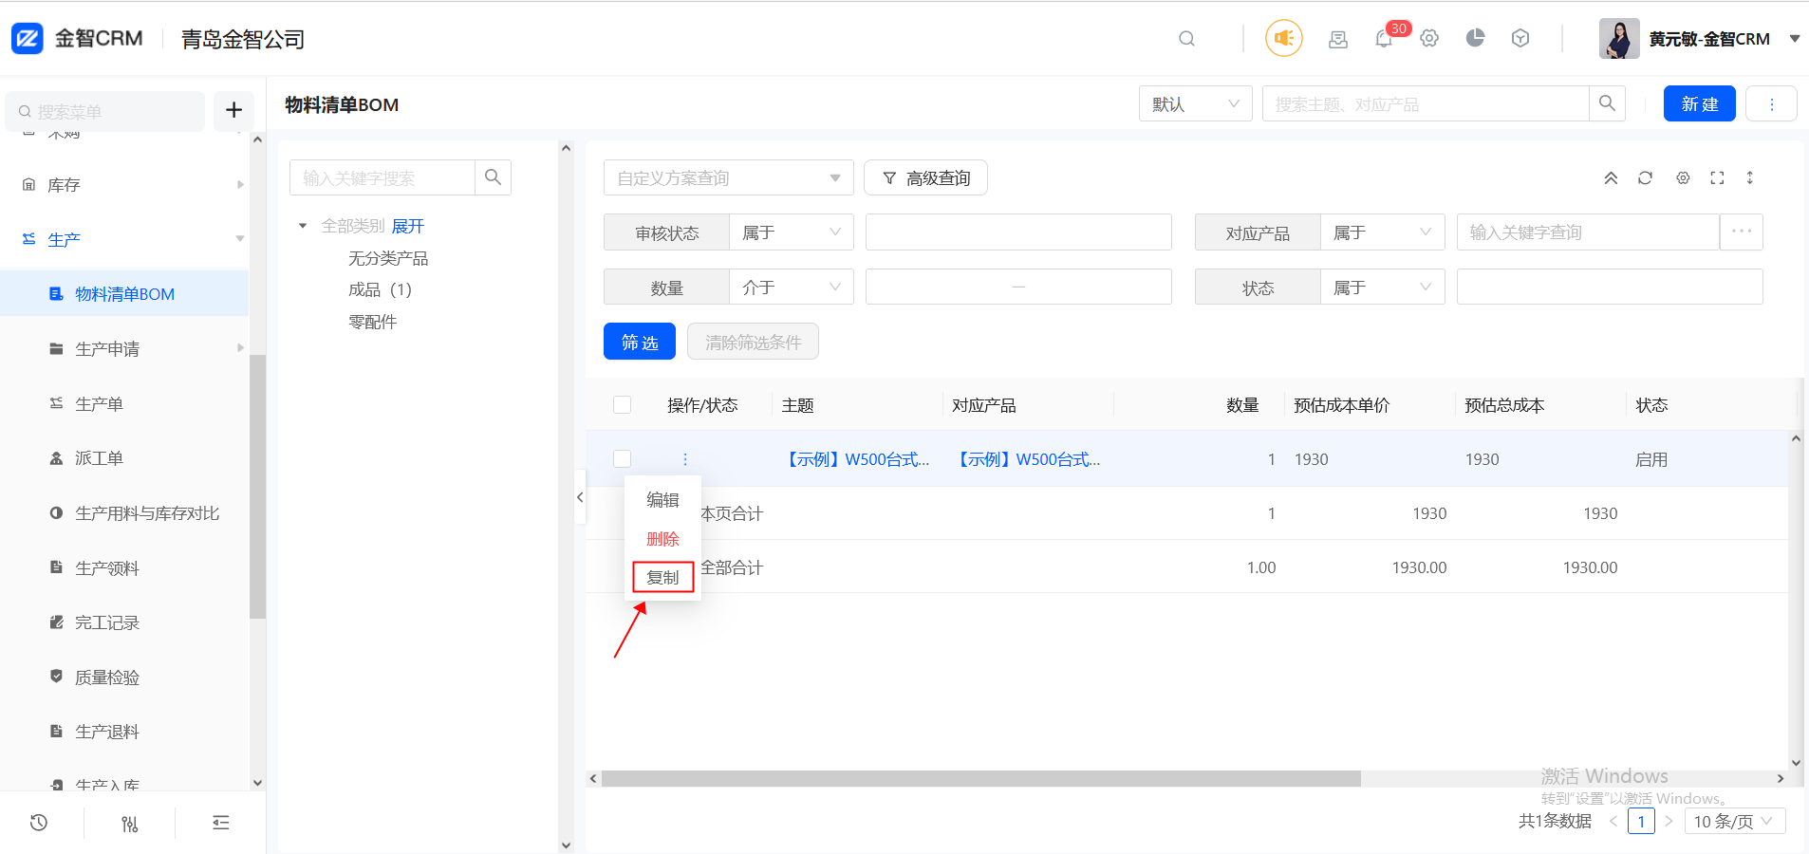Screen dimensions: 1809x854
Task: Click the refresh icon in table toolbar
Action: [x=1645, y=178]
